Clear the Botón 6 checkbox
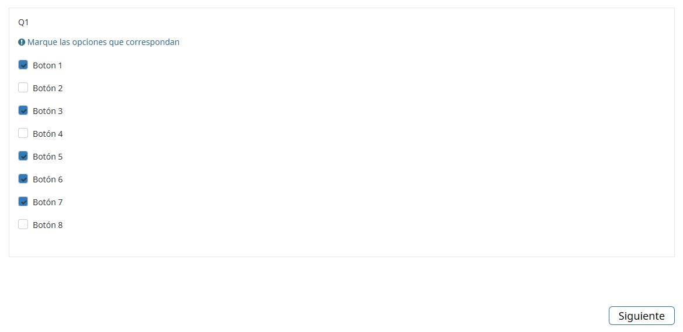 [x=23, y=179]
